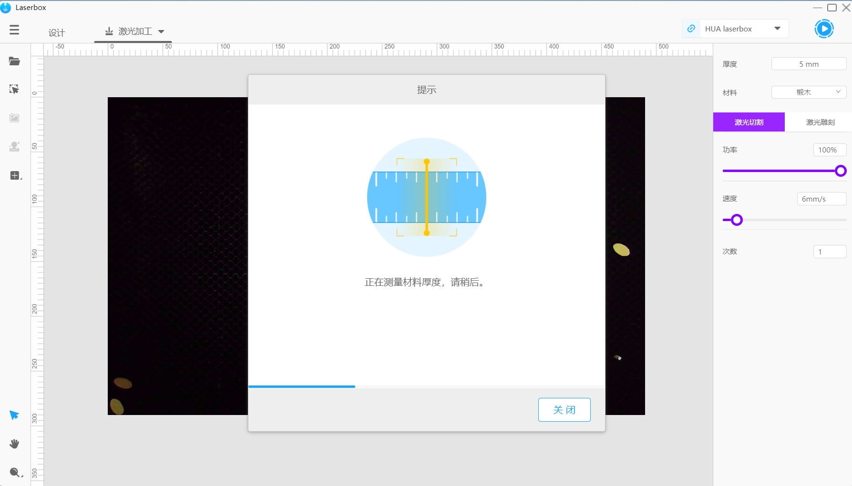Click the ruler measurement illustration
Viewport: 852px width, 486px height.
pyautogui.click(x=426, y=197)
